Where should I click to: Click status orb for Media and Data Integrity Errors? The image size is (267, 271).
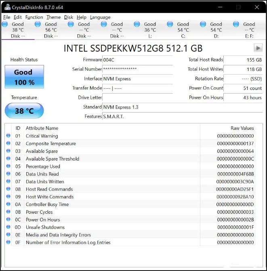pyautogui.click(x=8, y=234)
